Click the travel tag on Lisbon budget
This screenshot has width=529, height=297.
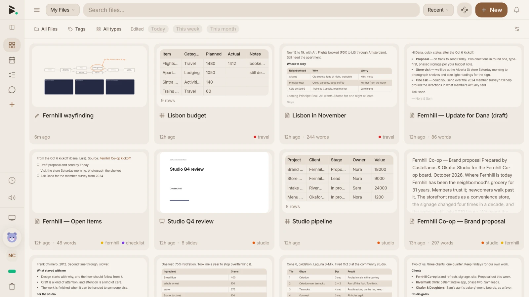262,137
